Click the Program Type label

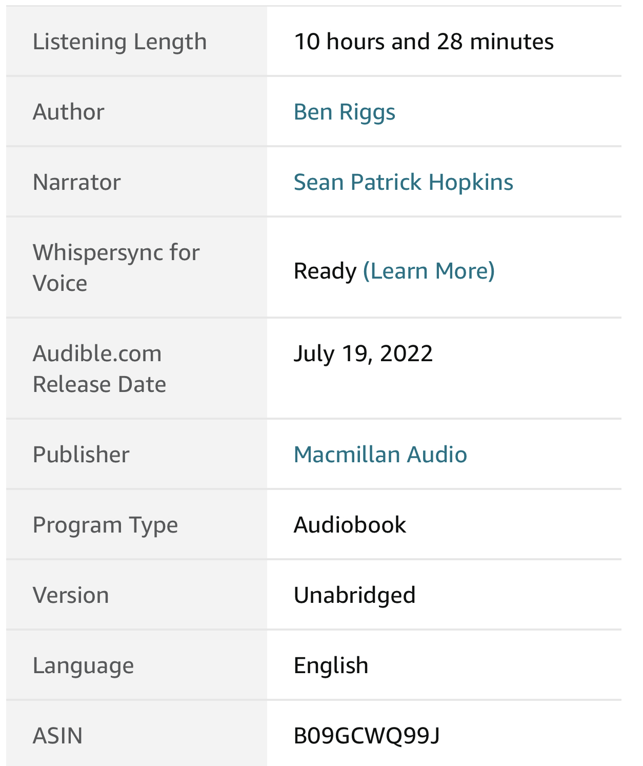tap(105, 525)
